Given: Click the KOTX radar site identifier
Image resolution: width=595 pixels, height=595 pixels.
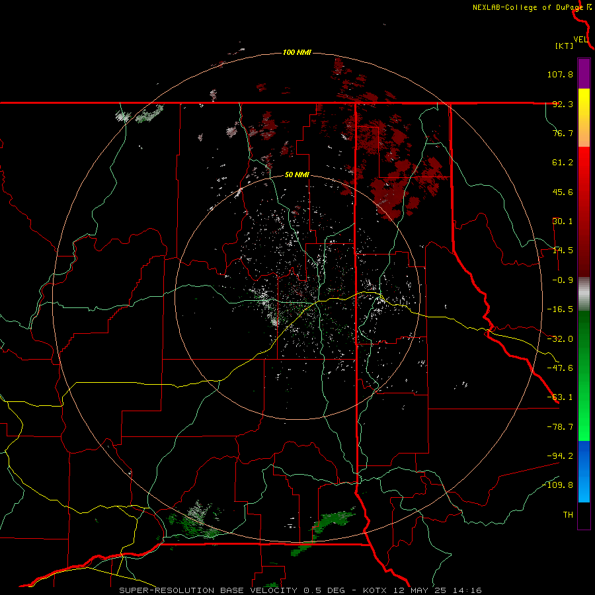Looking at the screenshot, I should point(375,590).
